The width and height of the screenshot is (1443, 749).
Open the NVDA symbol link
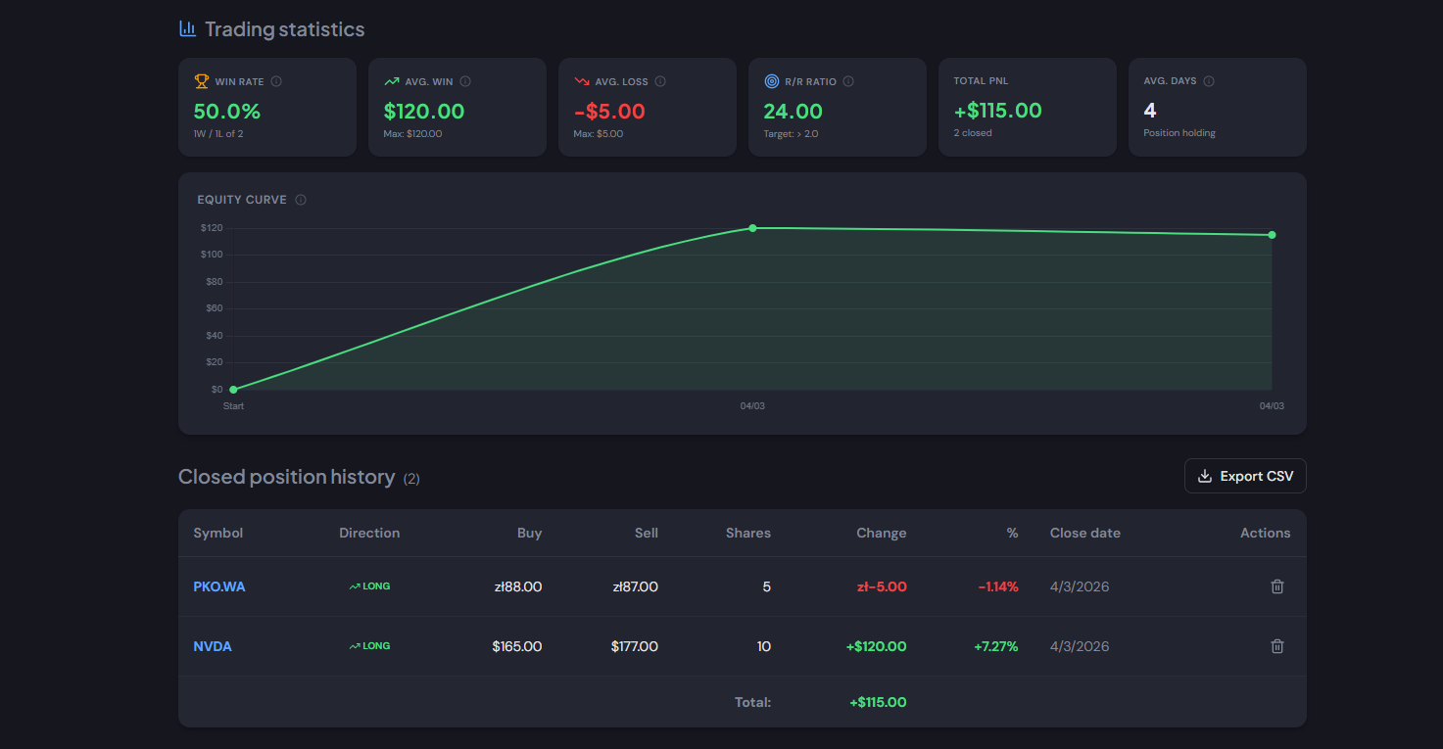(212, 645)
